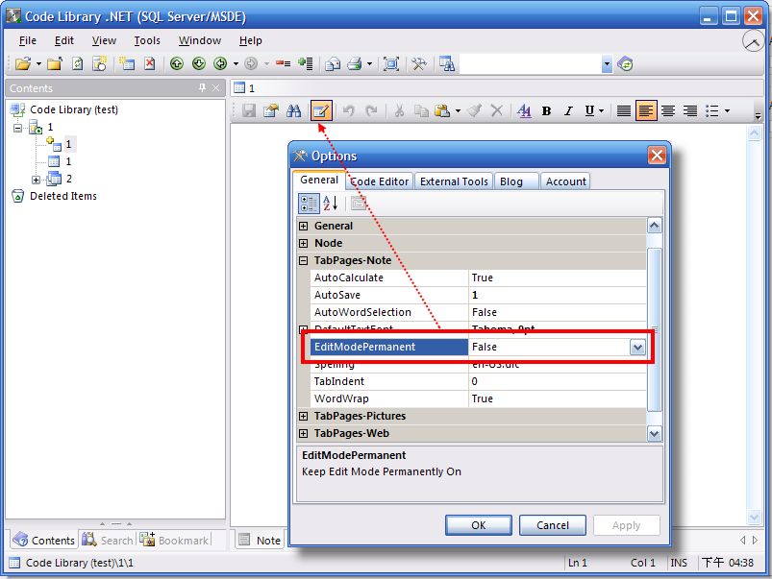Click the undo icon in note toolbar
Image resolution: width=772 pixels, height=579 pixels.
point(349,111)
